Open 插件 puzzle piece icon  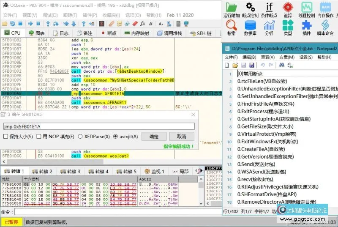pos(307,27)
